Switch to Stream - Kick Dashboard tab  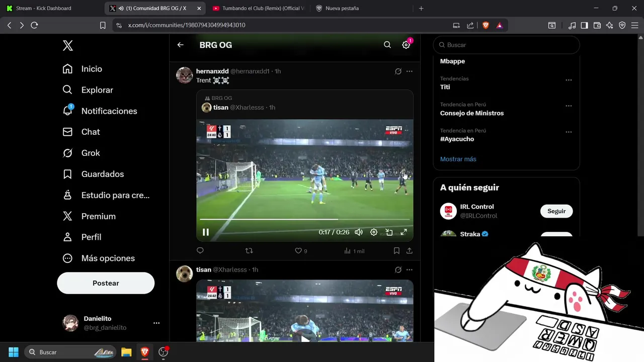(x=53, y=9)
